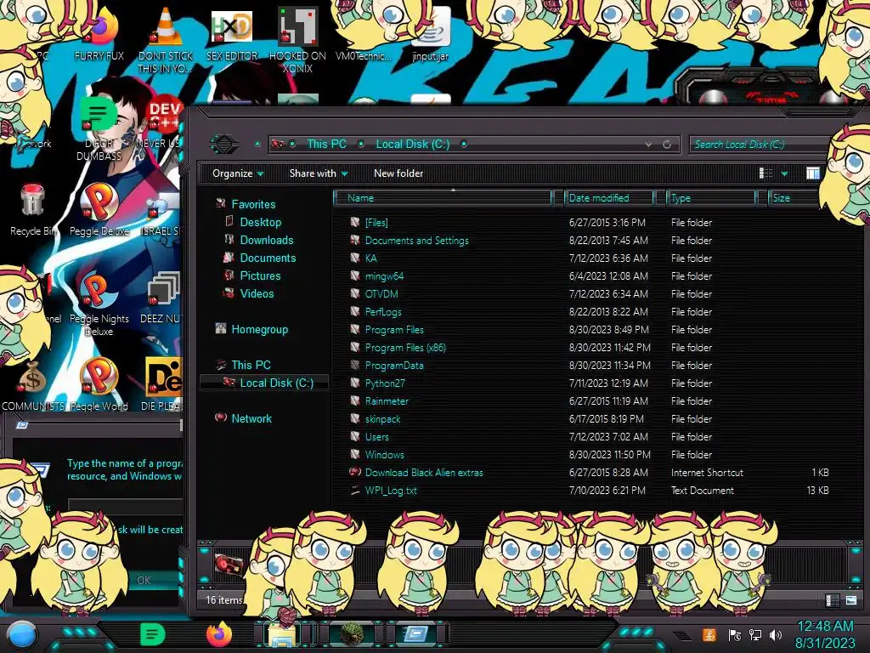Open Documents in the navigation pane

point(268,258)
